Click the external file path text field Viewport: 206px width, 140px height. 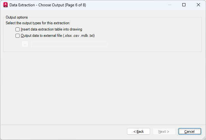[x=69, y=44]
